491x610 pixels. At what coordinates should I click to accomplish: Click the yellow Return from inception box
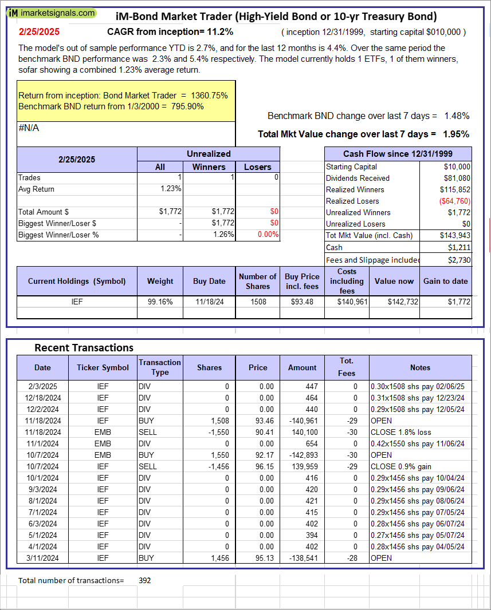click(x=126, y=101)
